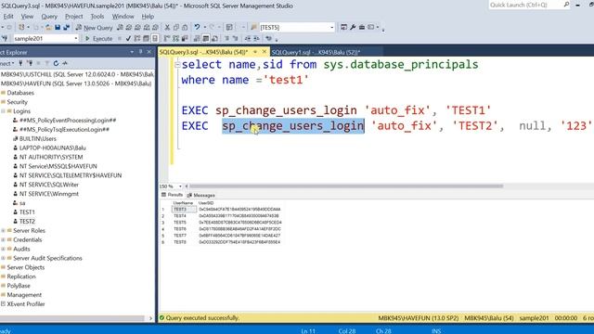The image size is (594, 334).
Task: Click the Paste icon in toolbar
Action: tap(185, 27)
